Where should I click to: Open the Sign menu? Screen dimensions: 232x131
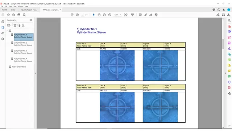15,7
